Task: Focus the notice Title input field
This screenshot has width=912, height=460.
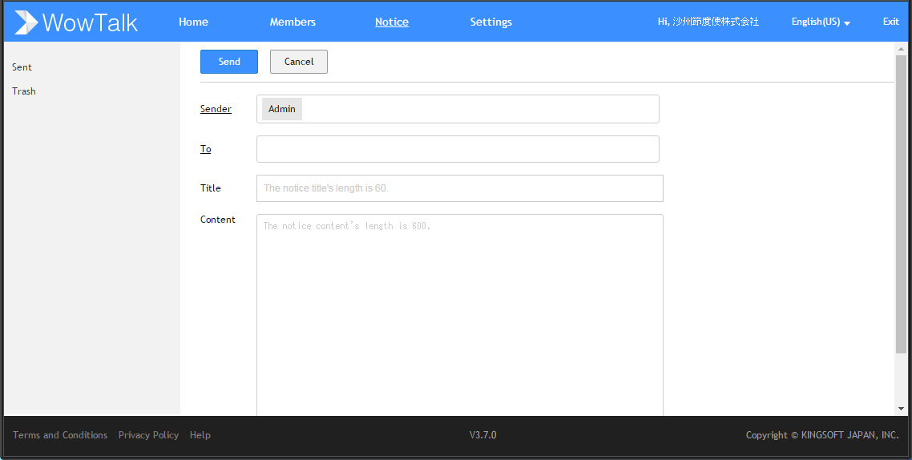Action: pos(459,188)
